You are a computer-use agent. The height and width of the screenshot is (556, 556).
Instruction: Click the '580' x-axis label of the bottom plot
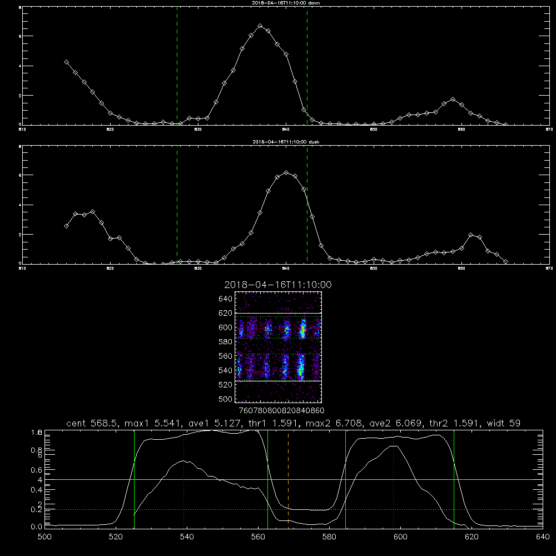point(329,537)
